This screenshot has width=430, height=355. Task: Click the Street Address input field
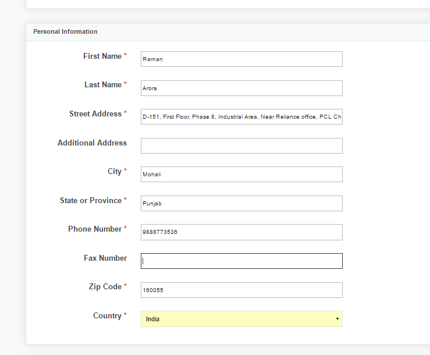tap(241, 116)
